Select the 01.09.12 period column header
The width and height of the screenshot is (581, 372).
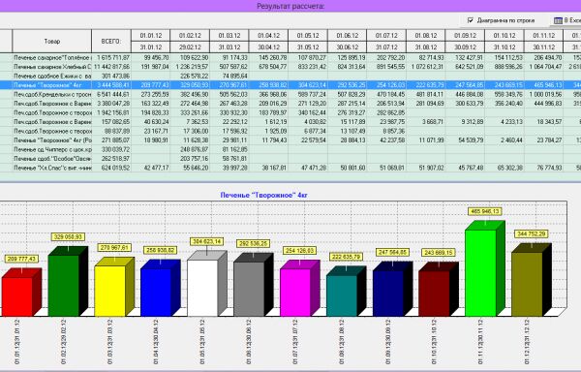pos(465,36)
